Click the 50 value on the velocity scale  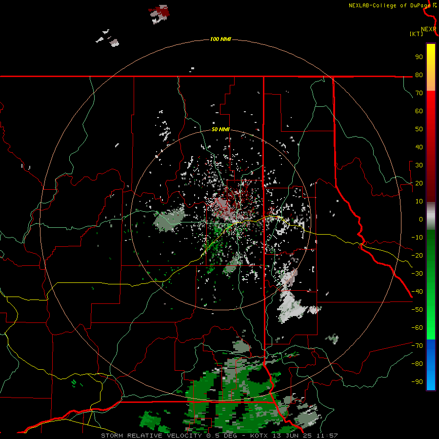pyautogui.click(x=419, y=129)
